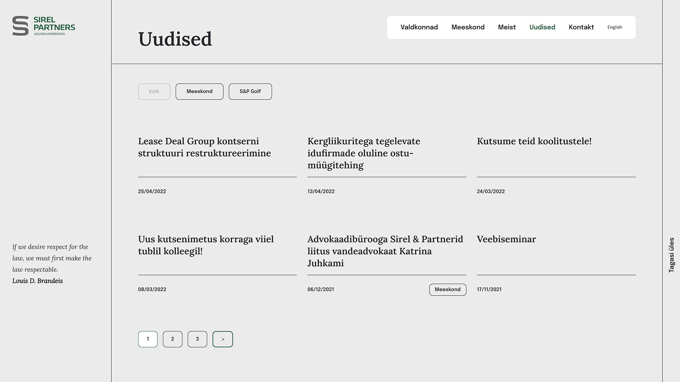The width and height of the screenshot is (680, 382).
Task: Switch to the Uudised section
Action: point(542,27)
